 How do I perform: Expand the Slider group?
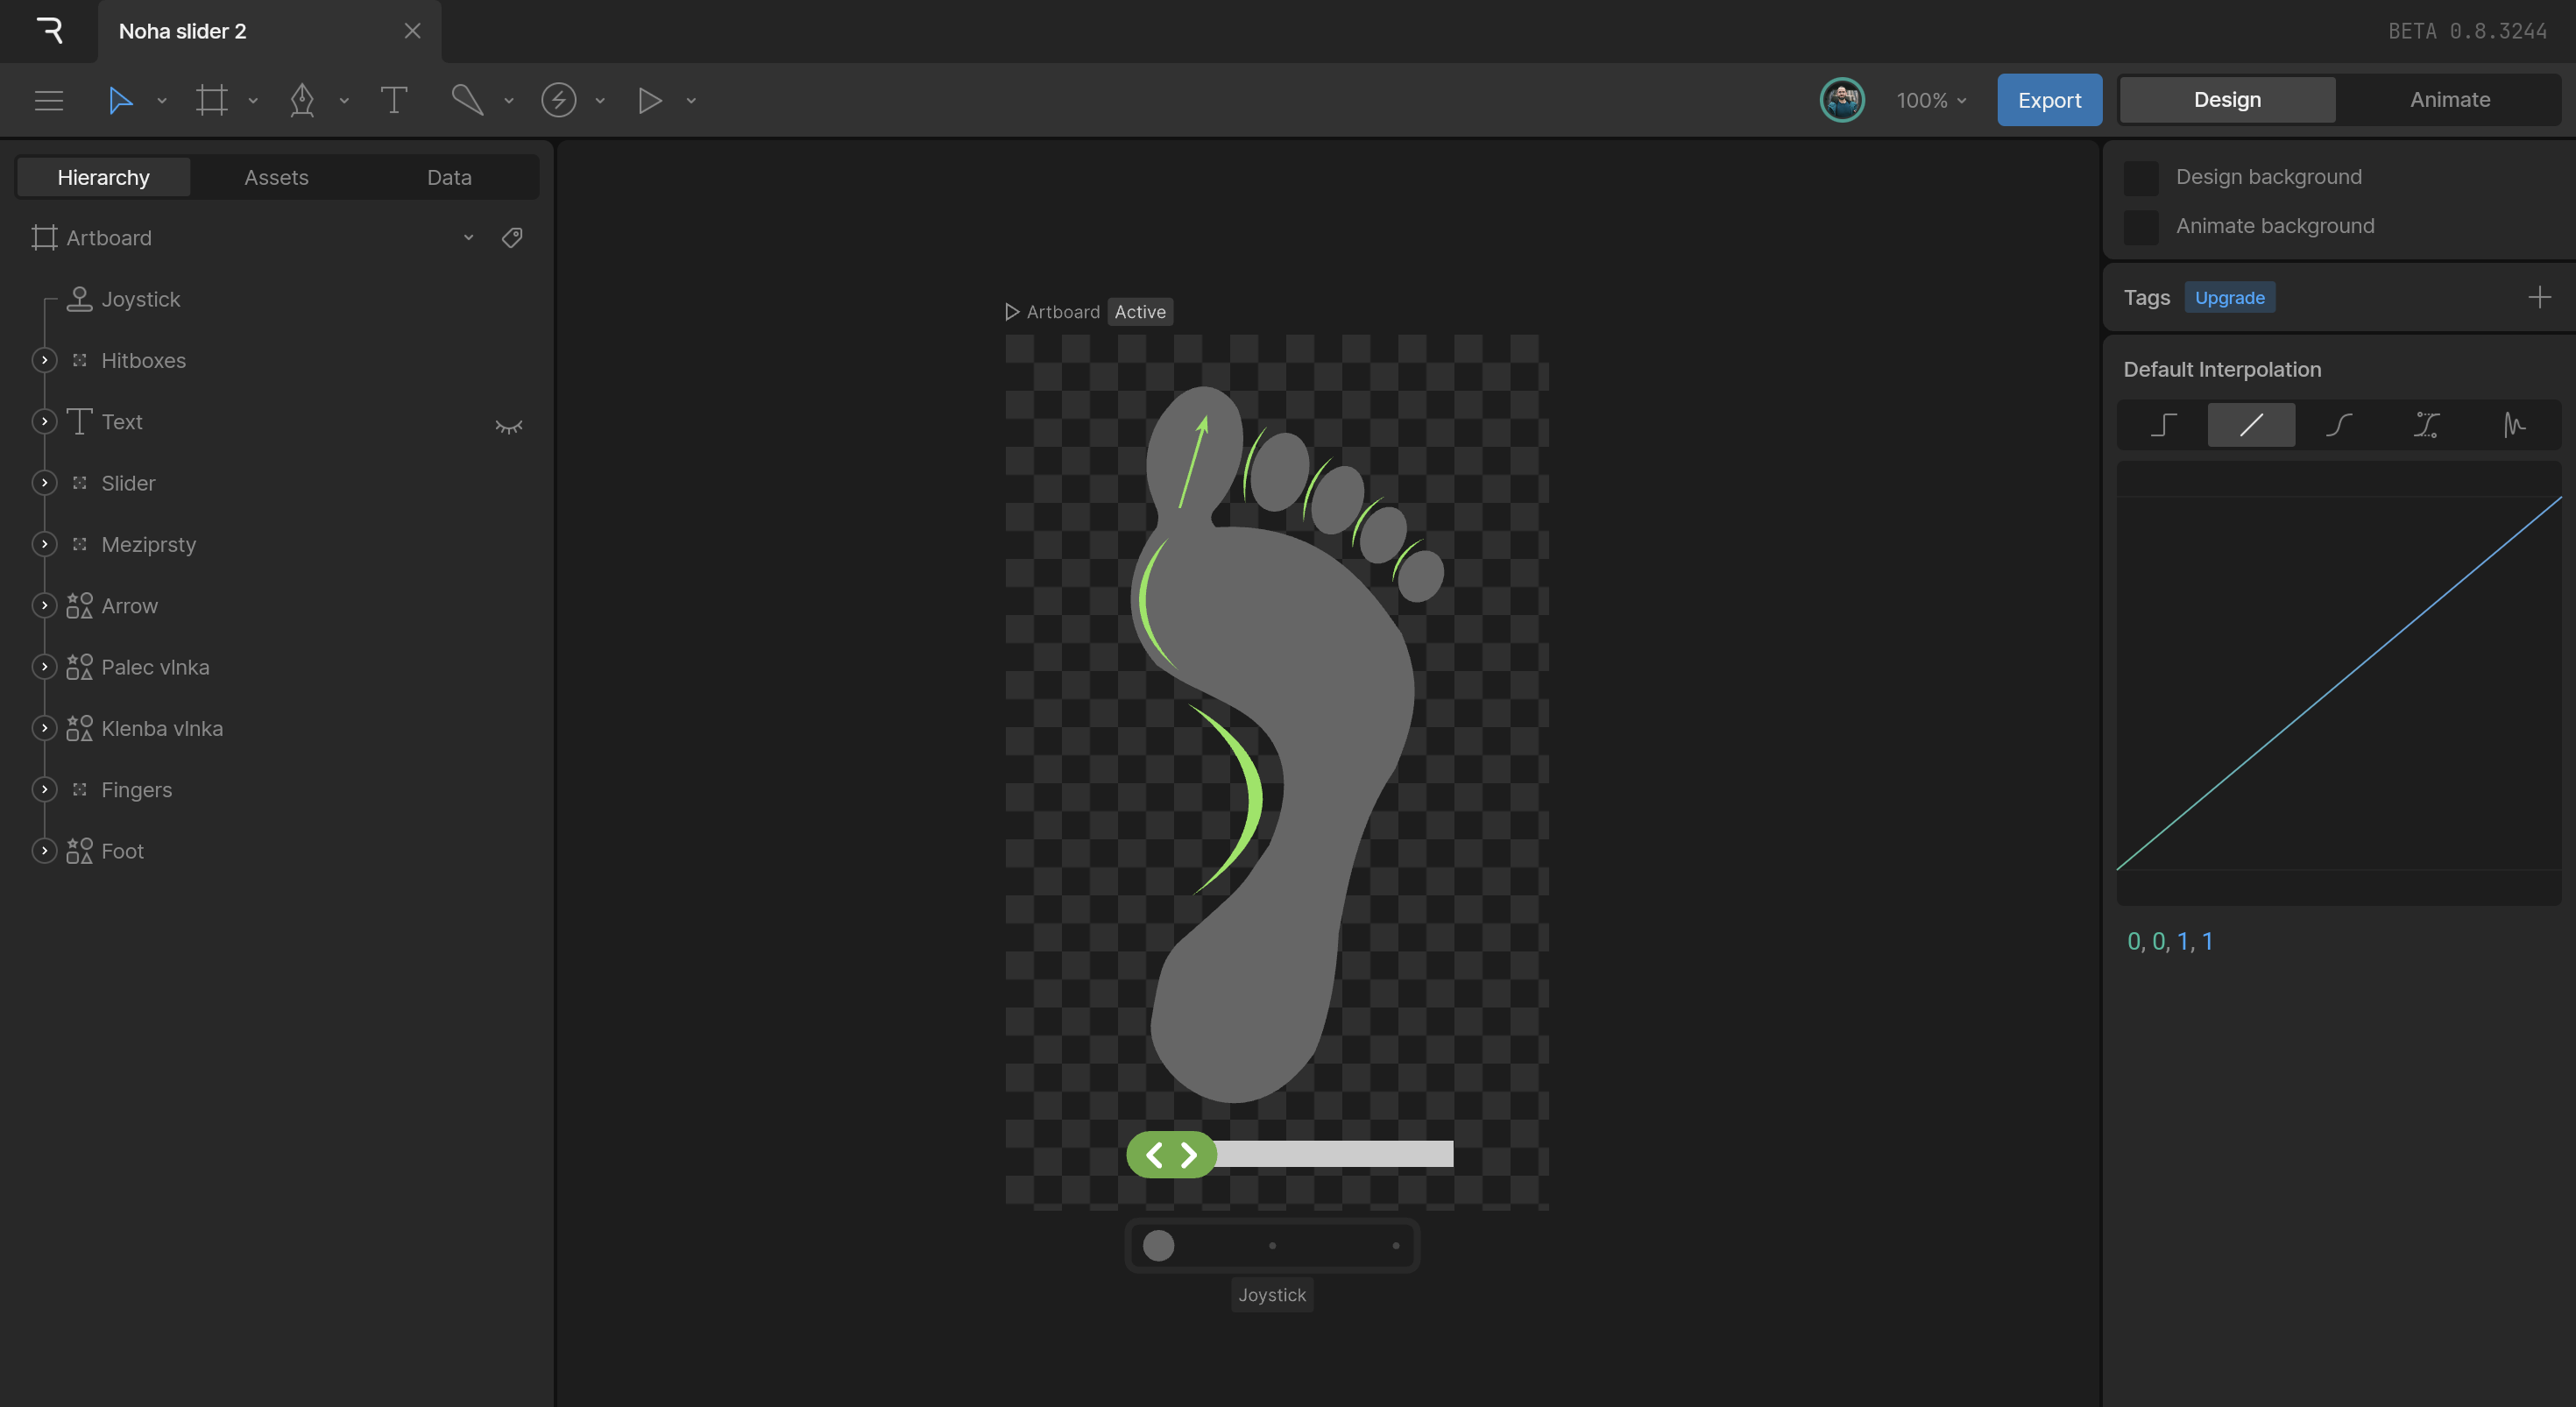point(44,483)
